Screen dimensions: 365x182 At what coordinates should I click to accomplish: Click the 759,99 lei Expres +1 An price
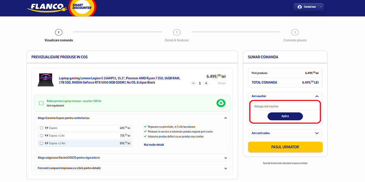(125, 135)
